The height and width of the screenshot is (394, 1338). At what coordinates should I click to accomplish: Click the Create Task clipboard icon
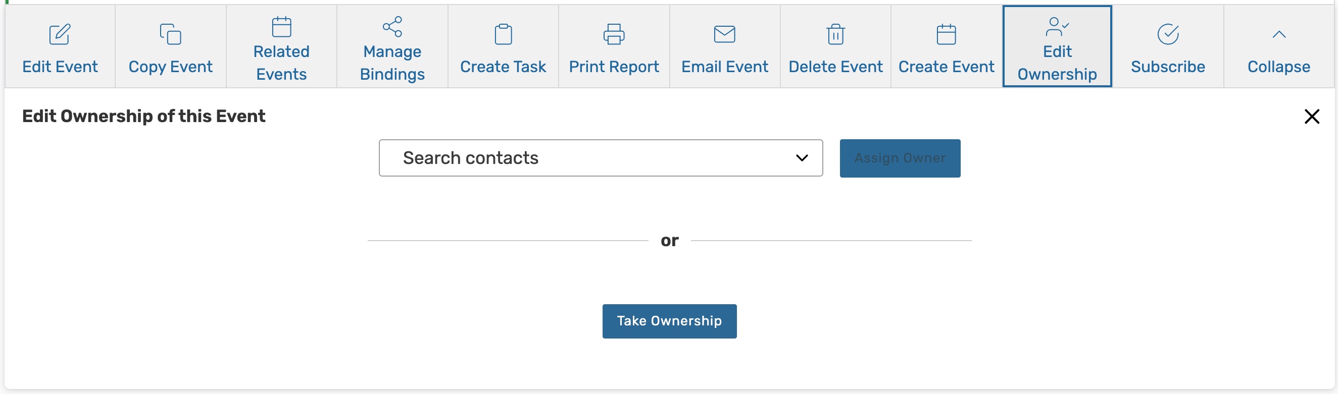tap(503, 34)
